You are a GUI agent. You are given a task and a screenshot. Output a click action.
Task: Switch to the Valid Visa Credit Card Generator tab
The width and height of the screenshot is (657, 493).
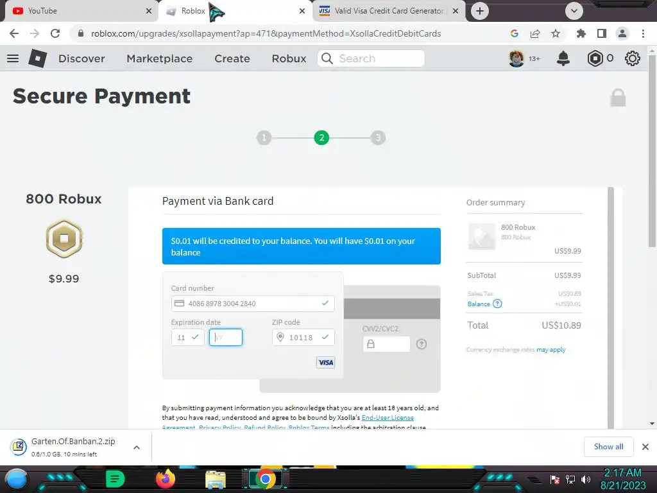pos(388,11)
